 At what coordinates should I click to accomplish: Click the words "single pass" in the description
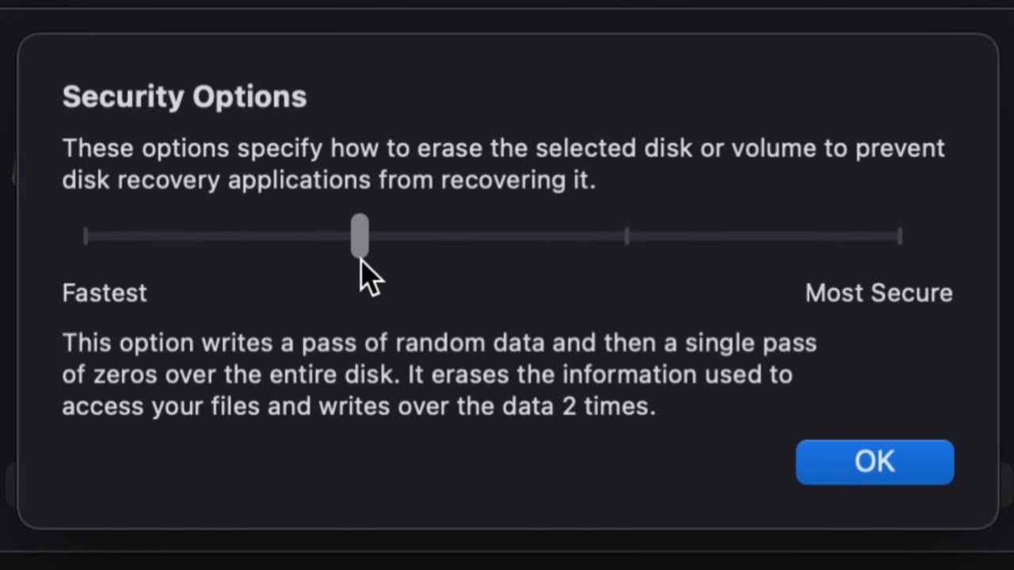[750, 344]
